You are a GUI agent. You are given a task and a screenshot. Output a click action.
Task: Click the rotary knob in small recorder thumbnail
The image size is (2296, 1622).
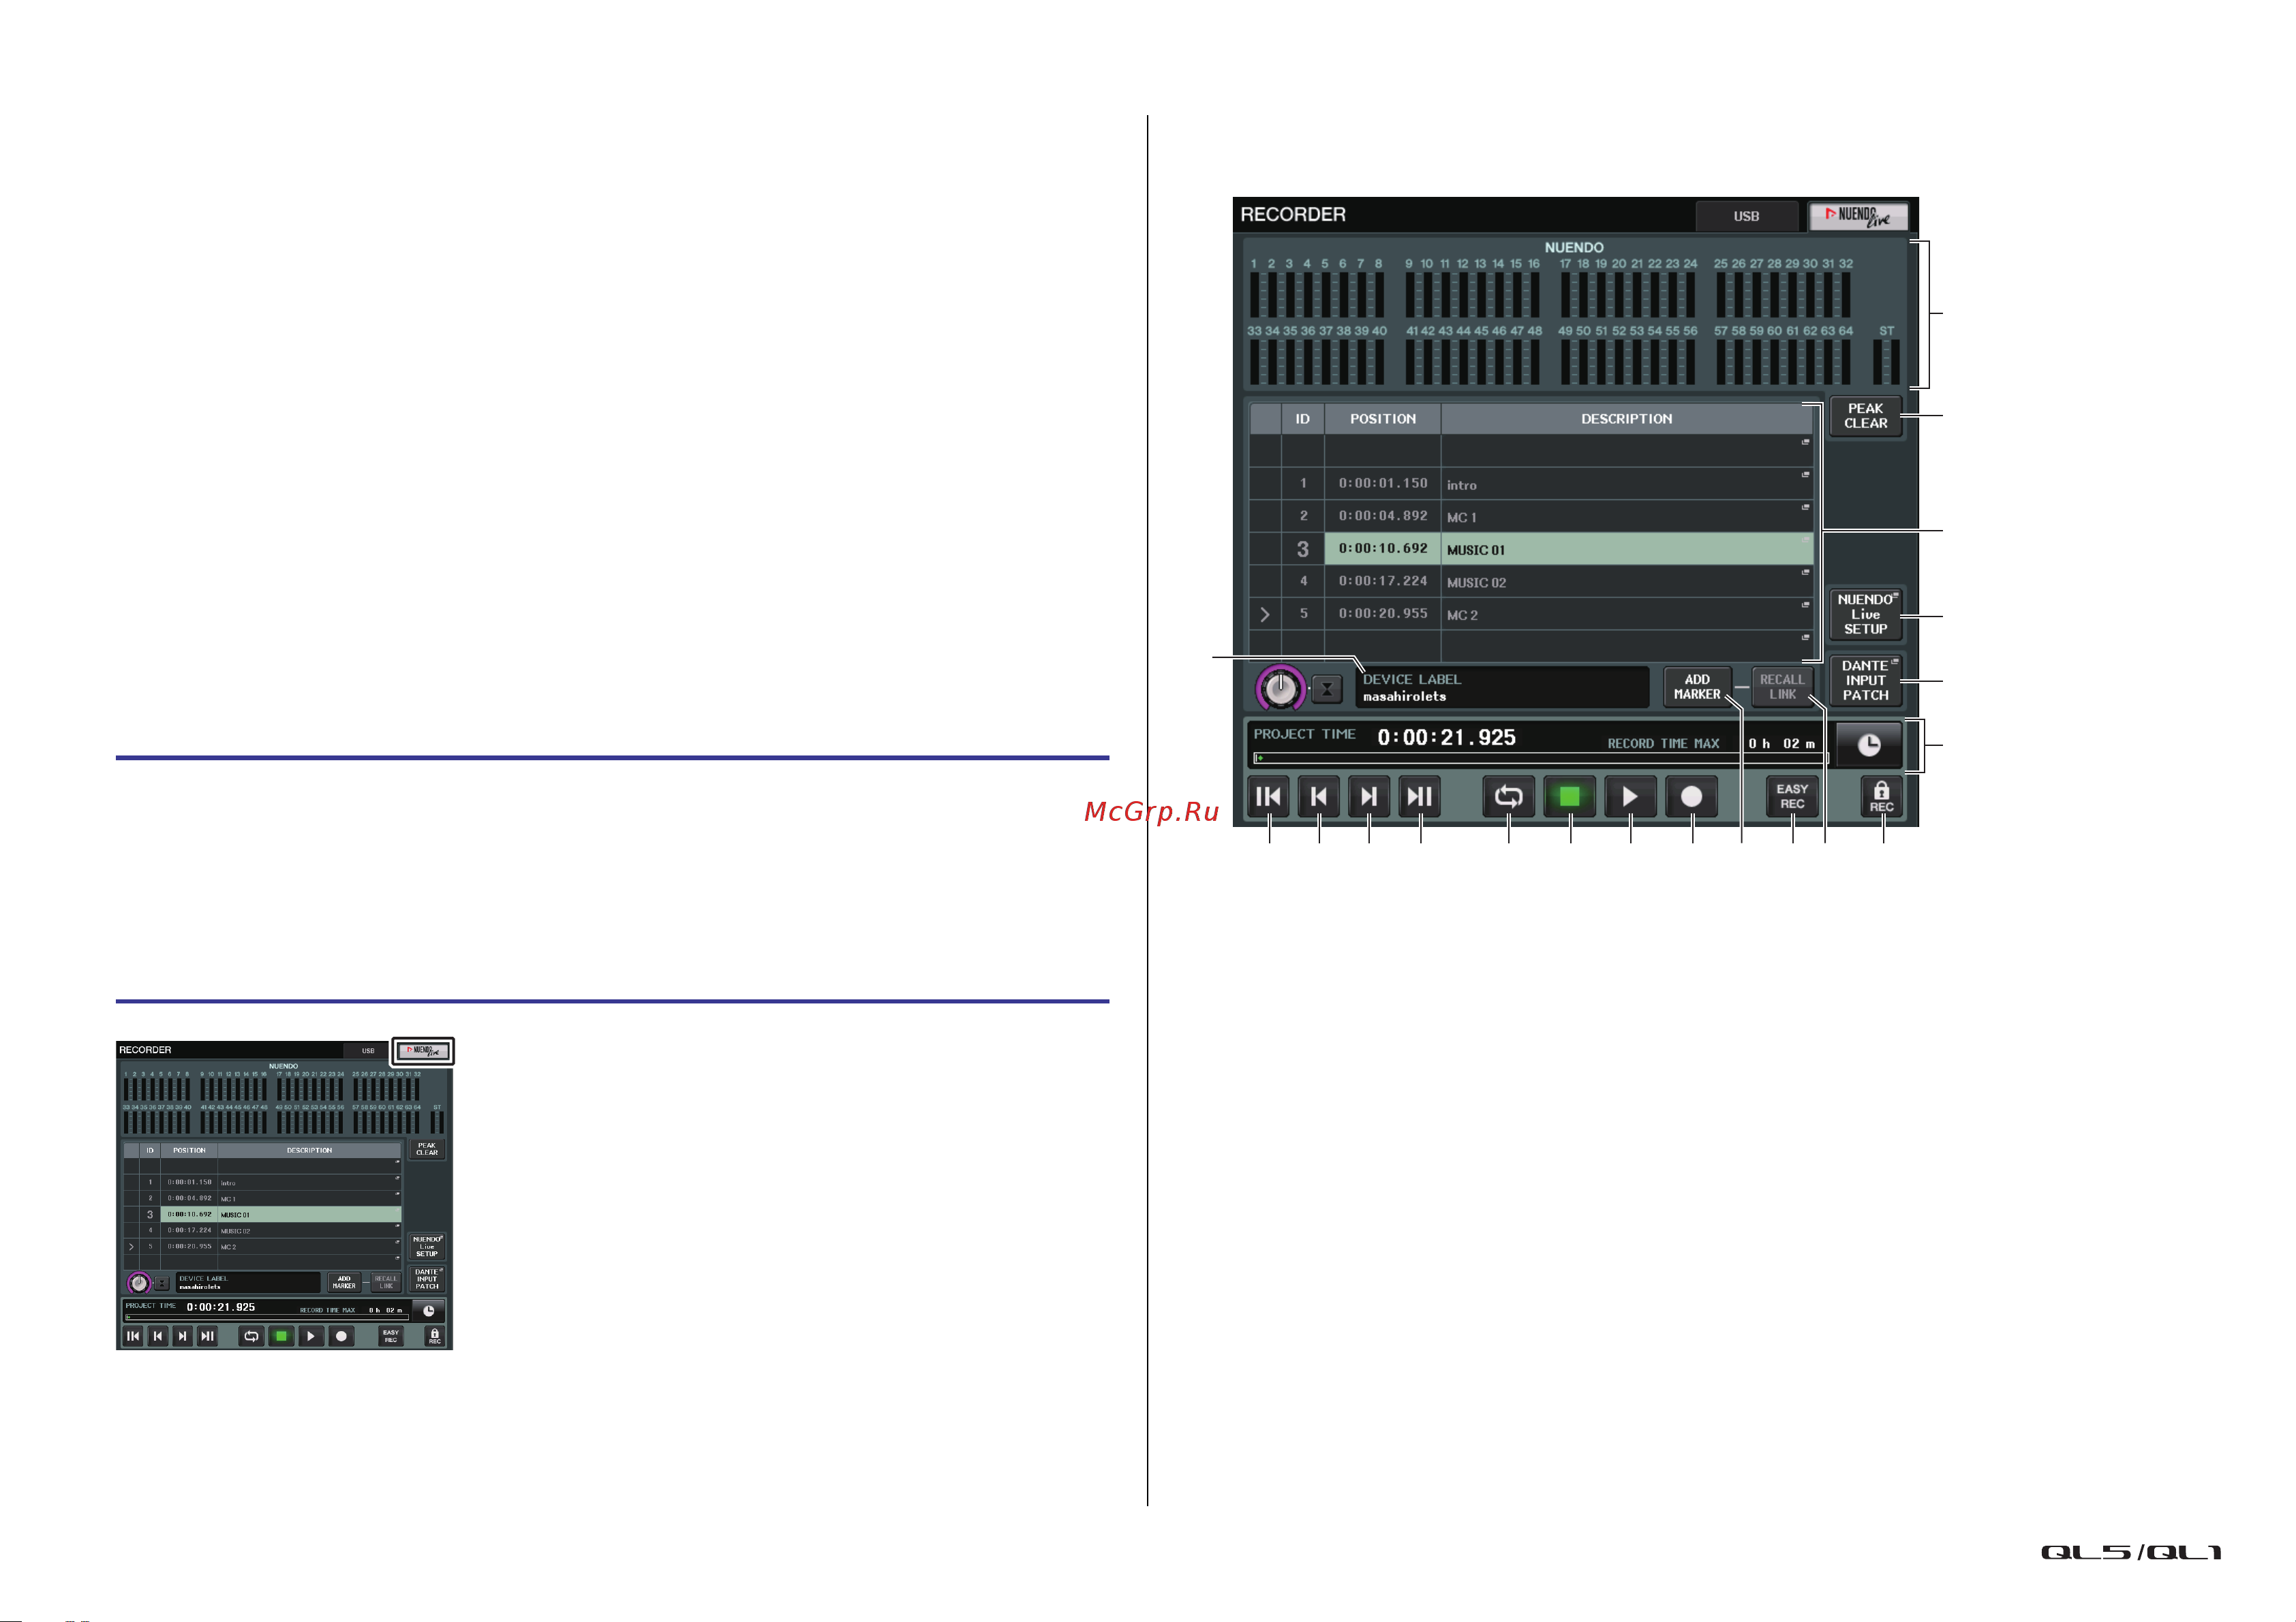pos(139,1282)
